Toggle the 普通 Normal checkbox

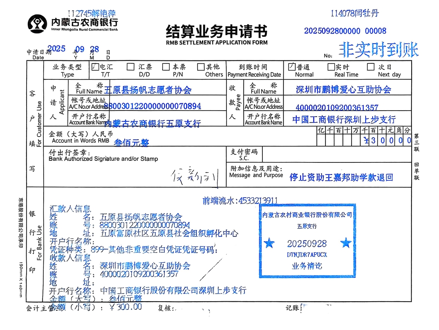tap(292, 67)
